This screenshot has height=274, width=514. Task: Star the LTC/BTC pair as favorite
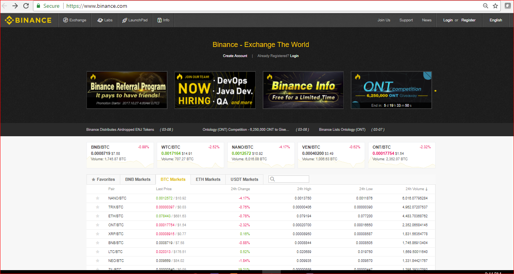click(x=98, y=252)
